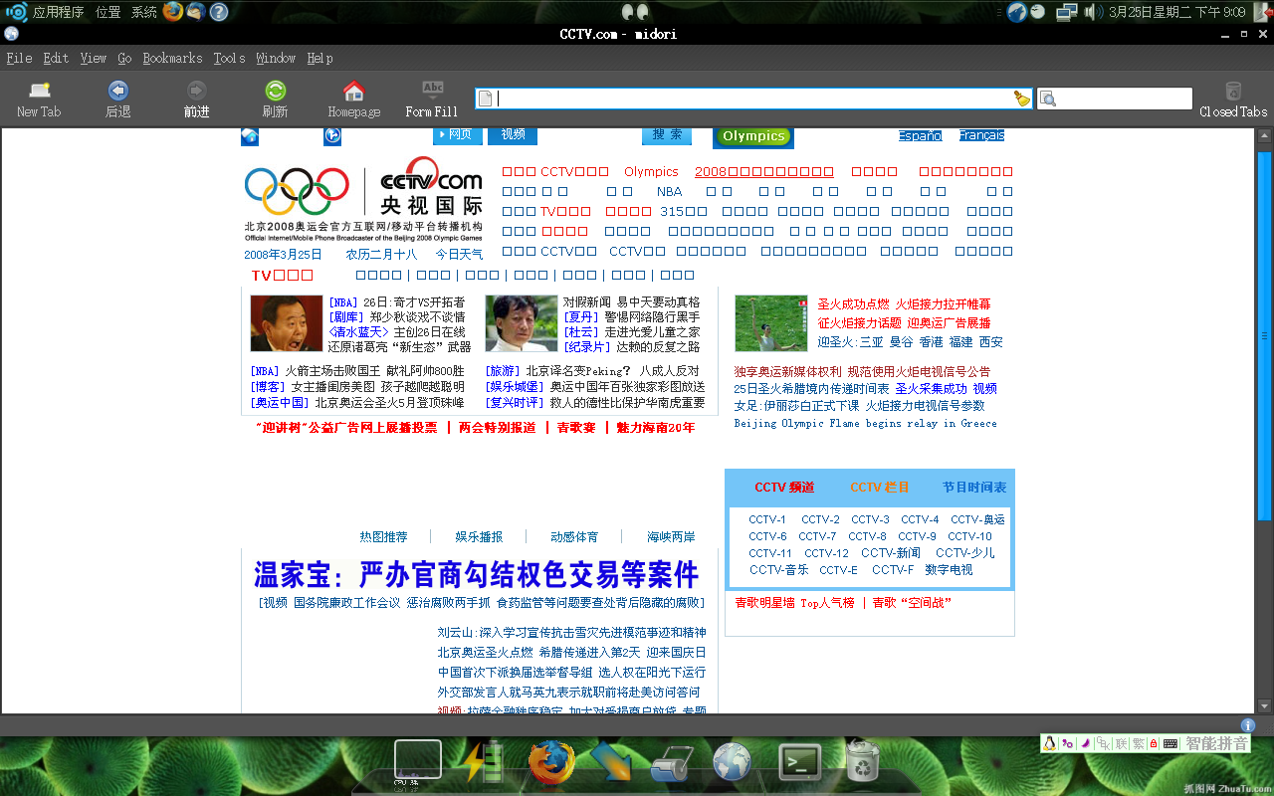Open the CCTV 频道 tab
Image resolution: width=1274 pixels, height=796 pixels.
(x=784, y=487)
